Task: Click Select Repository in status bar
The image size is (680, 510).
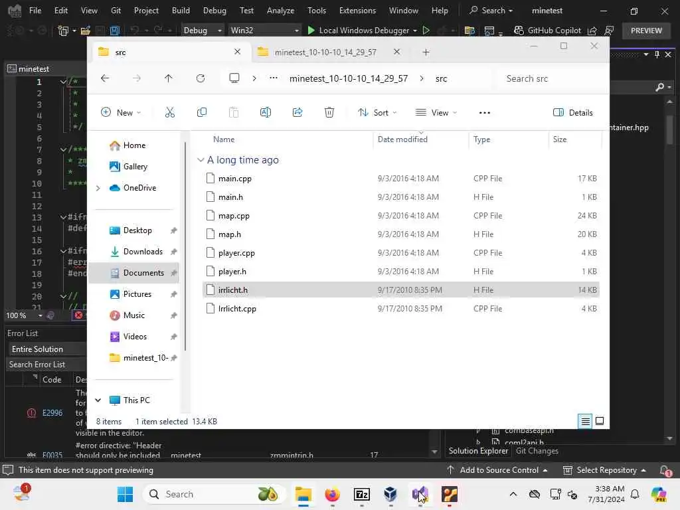Action: (x=604, y=470)
